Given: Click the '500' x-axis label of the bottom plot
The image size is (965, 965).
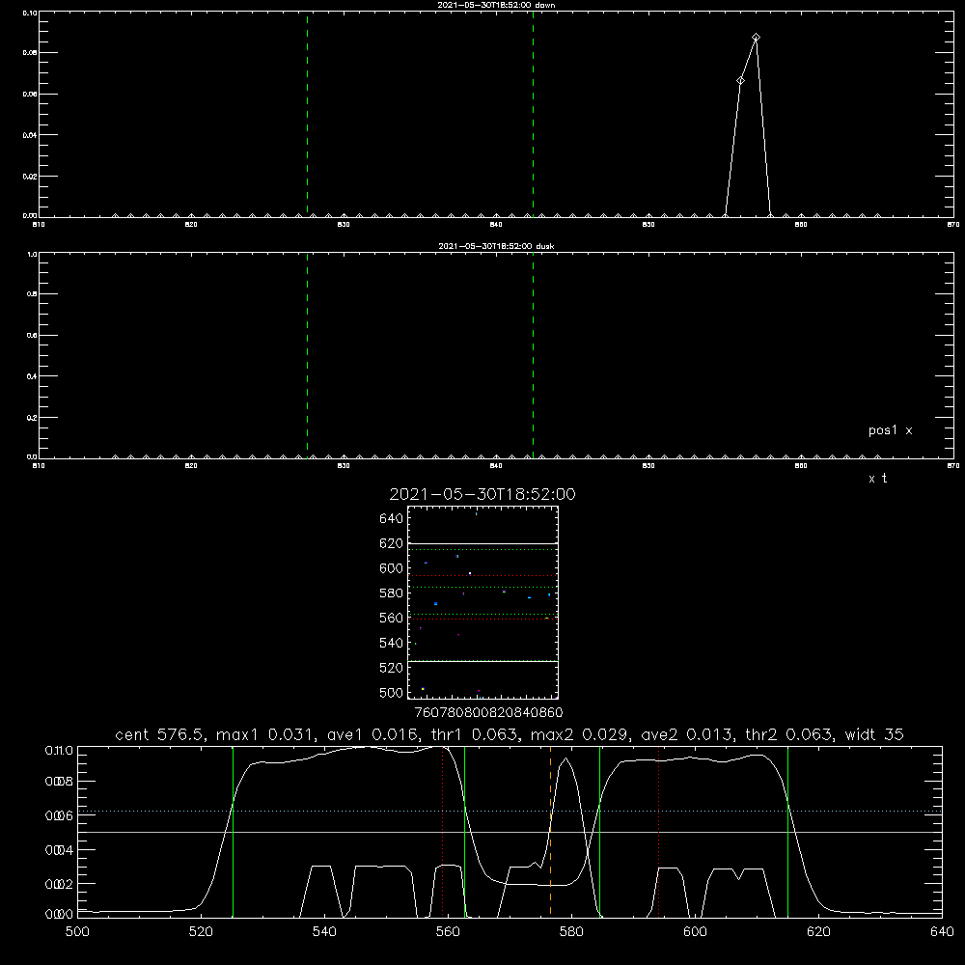Looking at the screenshot, I should [77, 932].
